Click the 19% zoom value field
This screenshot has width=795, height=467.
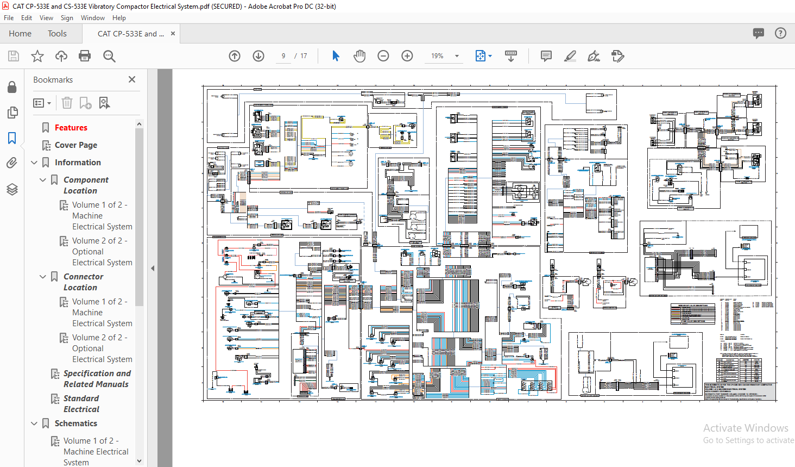pyautogui.click(x=437, y=56)
